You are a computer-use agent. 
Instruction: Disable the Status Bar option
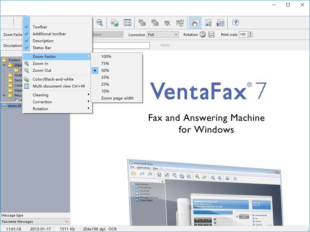(x=41, y=48)
